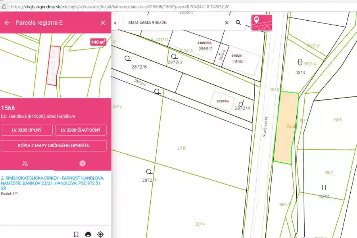357x238 pixels.
Task: Open the pink map layers switcher
Action: coord(261,23)
